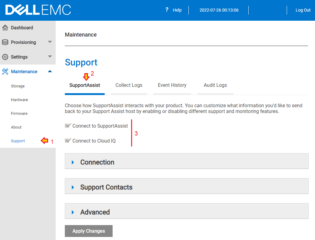Collapse the Maintenance menu chevron
Viewport: 315px width, 240px height.
point(50,71)
